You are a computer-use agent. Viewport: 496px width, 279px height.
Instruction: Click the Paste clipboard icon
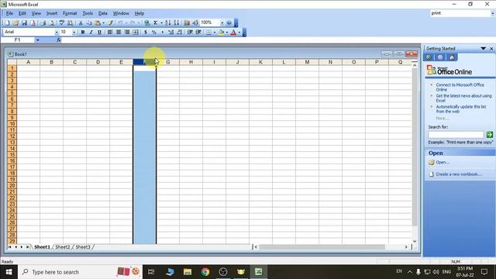[98, 22]
